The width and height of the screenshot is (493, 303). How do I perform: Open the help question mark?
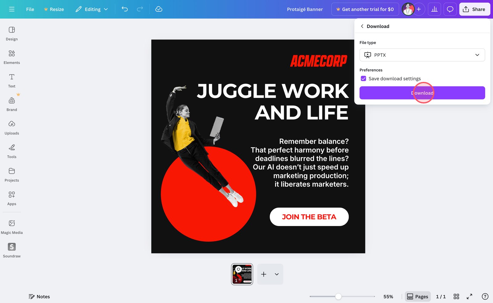point(485,297)
